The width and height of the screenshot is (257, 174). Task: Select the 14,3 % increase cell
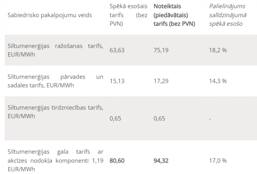[x=217, y=81]
